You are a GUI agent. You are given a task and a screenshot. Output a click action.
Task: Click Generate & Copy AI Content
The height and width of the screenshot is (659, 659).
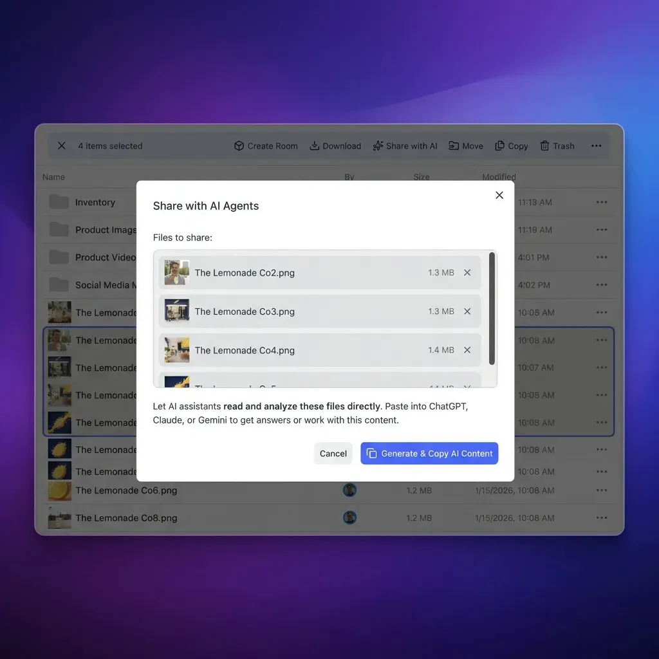(429, 453)
